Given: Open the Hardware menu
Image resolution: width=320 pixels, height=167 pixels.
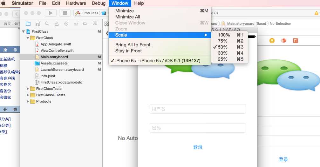Looking at the screenshot, I should click(76, 3).
